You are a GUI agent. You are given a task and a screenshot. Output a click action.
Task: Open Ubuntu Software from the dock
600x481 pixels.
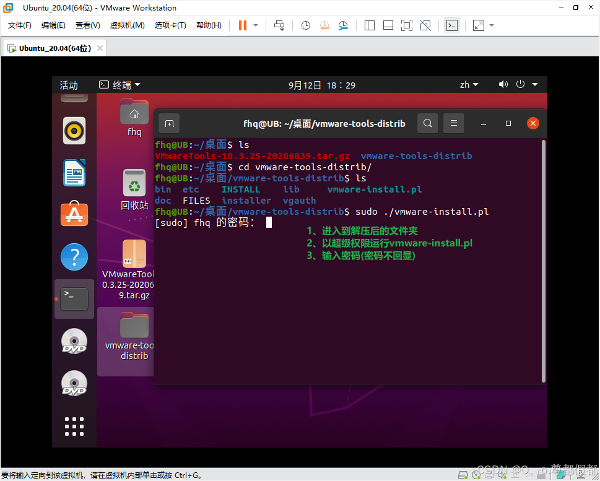74,214
